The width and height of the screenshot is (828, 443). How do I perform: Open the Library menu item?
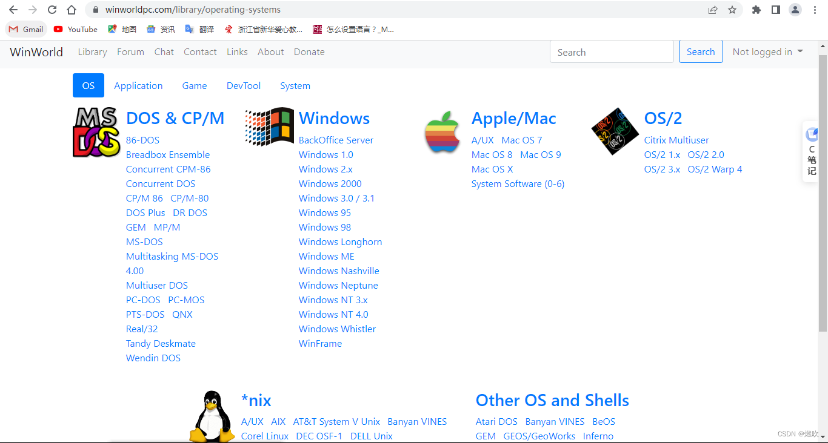click(92, 51)
